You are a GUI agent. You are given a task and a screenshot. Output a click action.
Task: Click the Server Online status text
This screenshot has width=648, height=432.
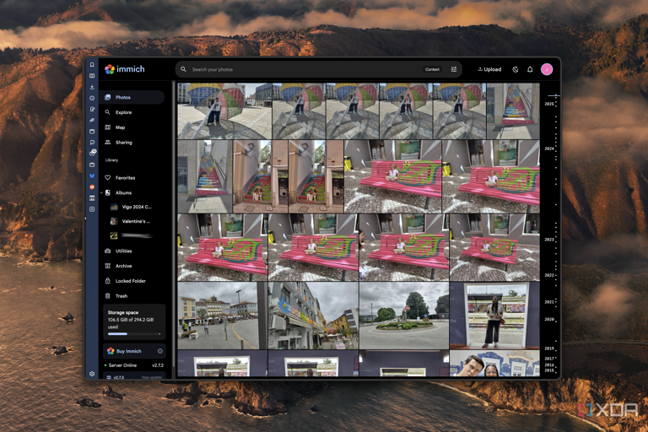pyautogui.click(x=122, y=365)
